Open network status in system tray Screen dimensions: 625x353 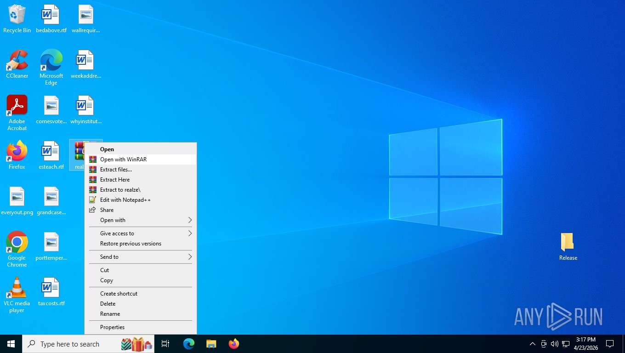566,344
